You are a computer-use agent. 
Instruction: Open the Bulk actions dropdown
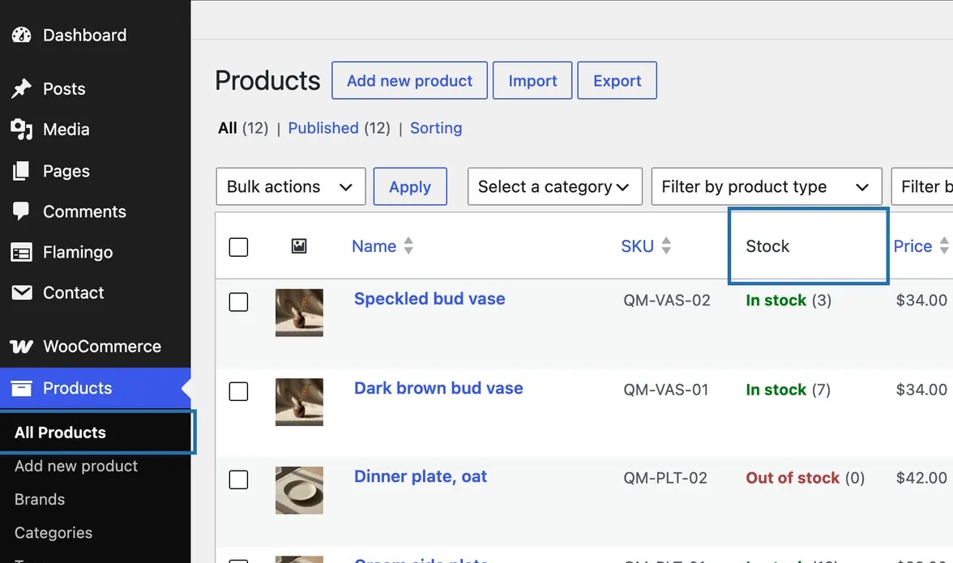[290, 186]
